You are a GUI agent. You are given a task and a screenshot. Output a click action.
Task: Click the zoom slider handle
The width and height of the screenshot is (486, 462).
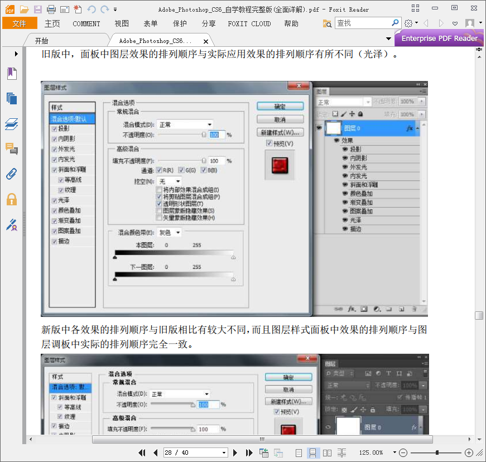437,453
